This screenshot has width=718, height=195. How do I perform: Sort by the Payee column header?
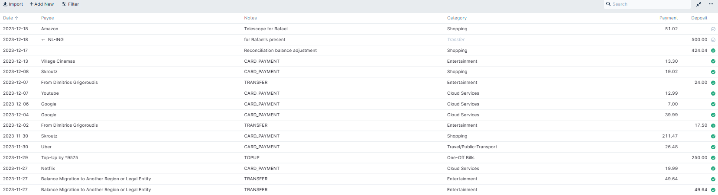click(48, 18)
